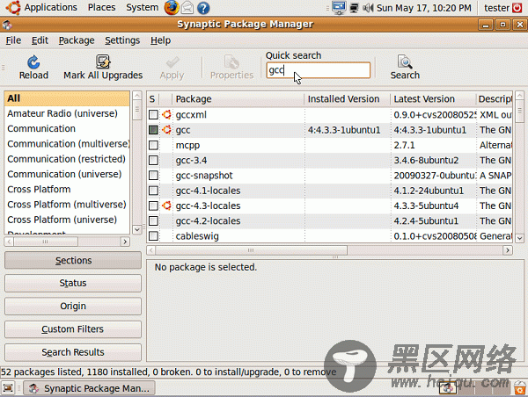Select the gcc-snapshot package row
Image resolution: width=528 pixels, height=397 pixels.
(x=329, y=175)
